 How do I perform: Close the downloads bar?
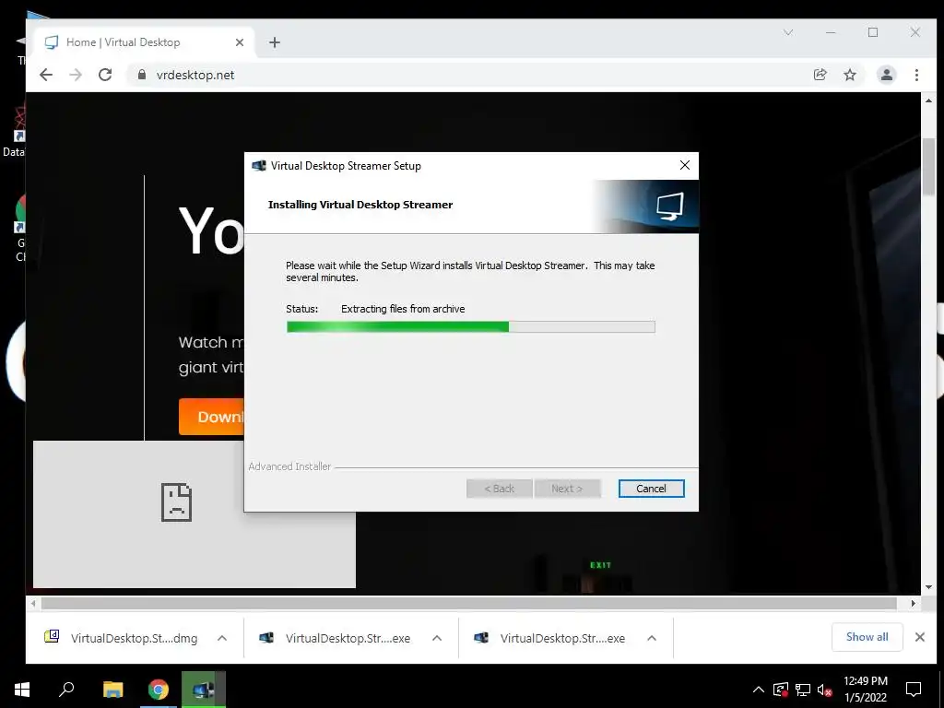tap(920, 637)
